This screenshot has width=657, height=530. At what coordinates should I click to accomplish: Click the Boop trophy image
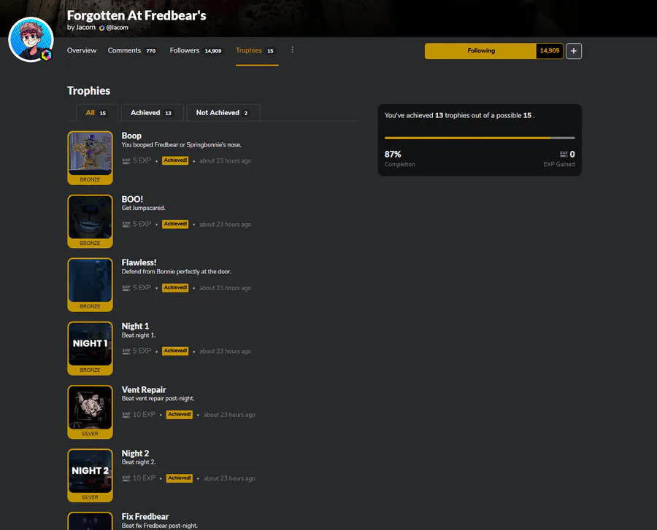(x=90, y=157)
